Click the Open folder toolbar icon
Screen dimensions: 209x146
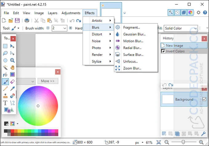pos(11,20)
